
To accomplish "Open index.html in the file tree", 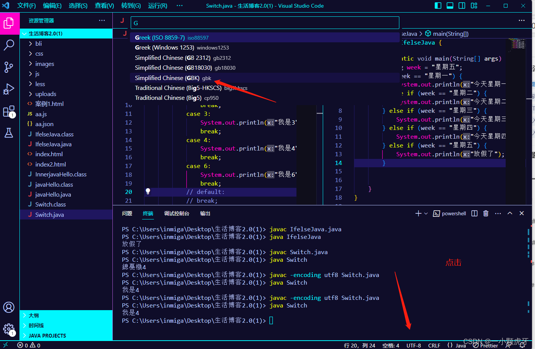I will coord(66,154).
